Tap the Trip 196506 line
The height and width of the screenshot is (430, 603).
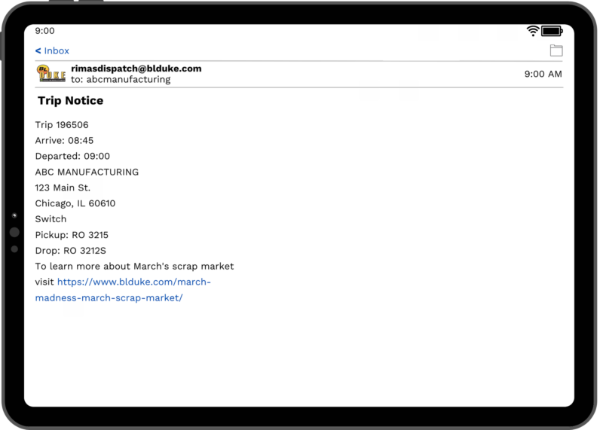click(62, 125)
